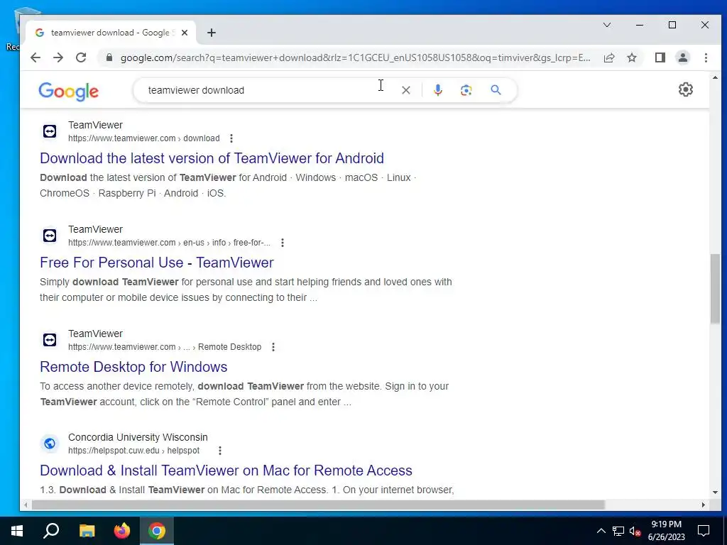Viewport: 727px width, 545px height.
Task: Click the Concordia University Wisconsin site name
Action: coord(138,437)
